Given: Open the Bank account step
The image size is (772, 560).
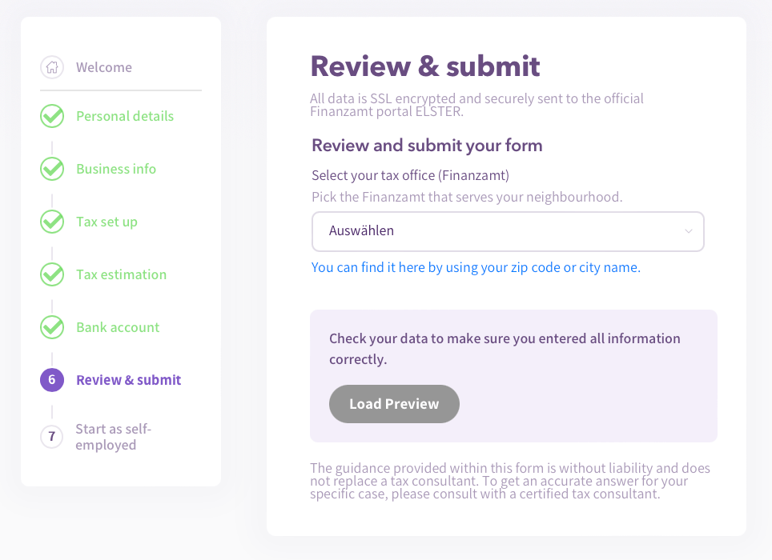Looking at the screenshot, I should [x=118, y=327].
